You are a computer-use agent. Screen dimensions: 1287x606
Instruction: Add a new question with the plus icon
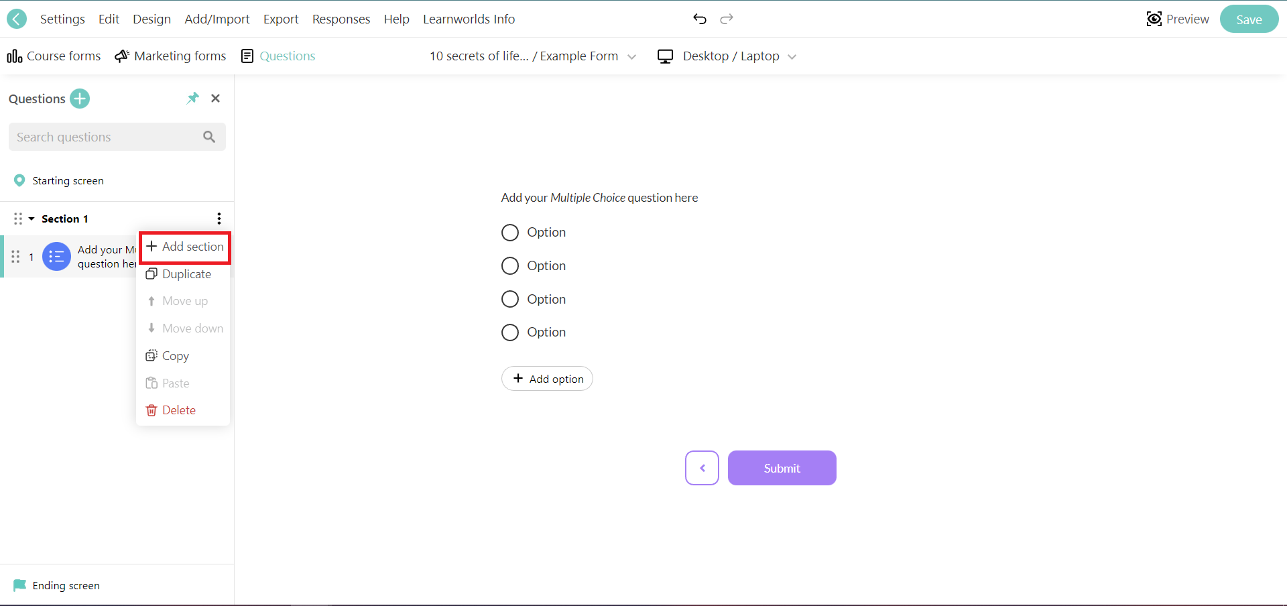click(x=80, y=99)
